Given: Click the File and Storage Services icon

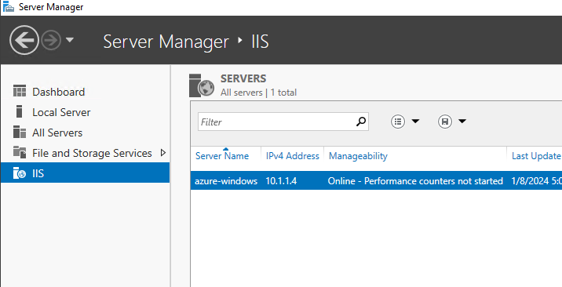Looking at the screenshot, I should tap(20, 152).
